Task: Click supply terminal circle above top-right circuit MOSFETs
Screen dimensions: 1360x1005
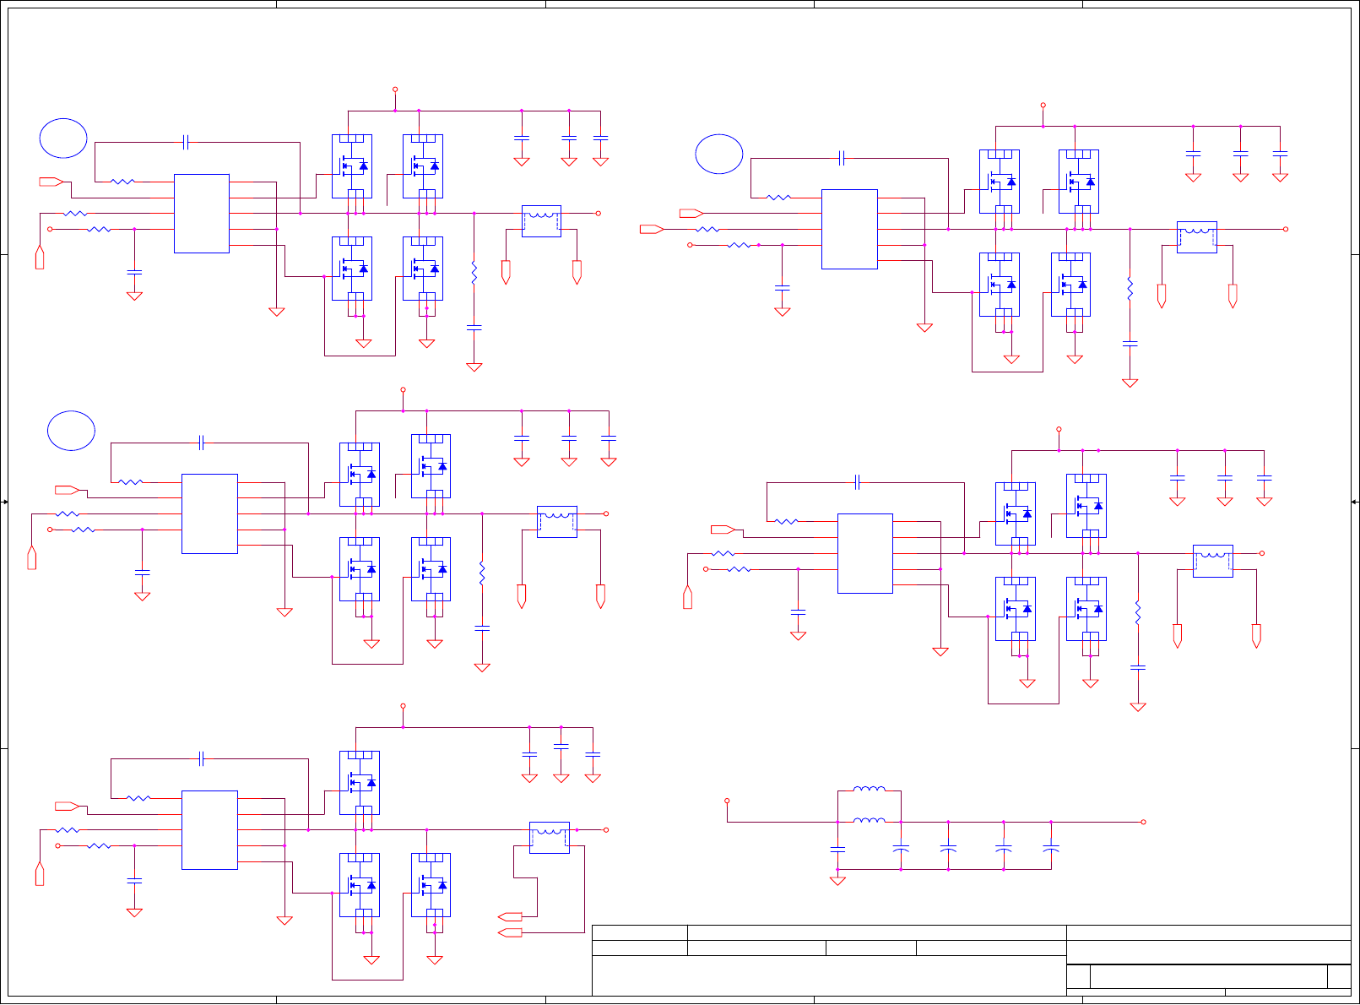Action: pos(1043,106)
